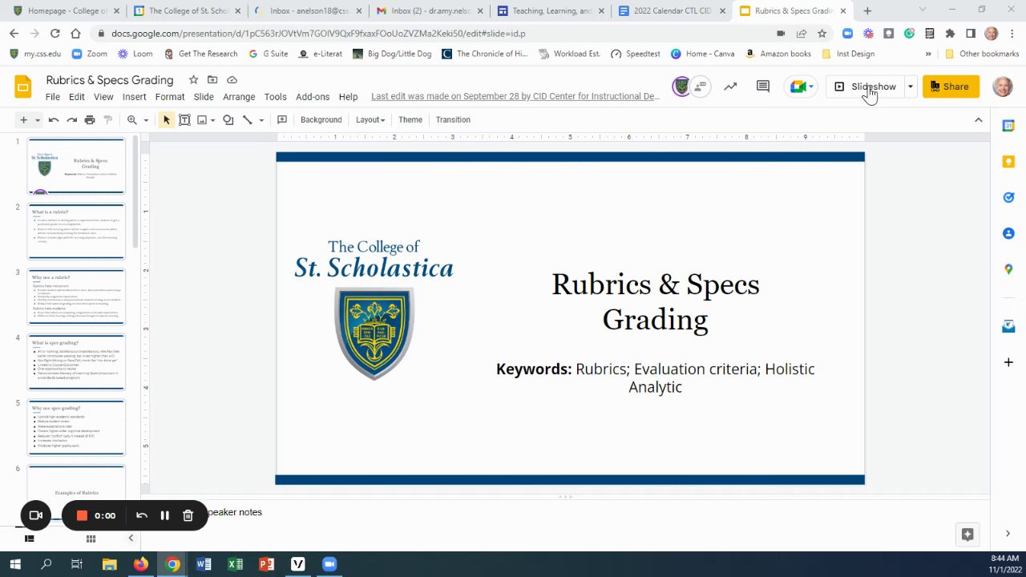Image resolution: width=1026 pixels, height=577 pixels.
Task: Add a new slide with plus button
Action: click(x=23, y=119)
